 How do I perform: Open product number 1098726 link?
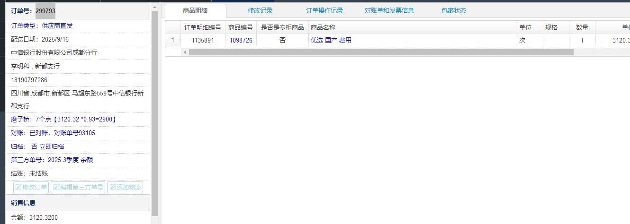(241, 40)
